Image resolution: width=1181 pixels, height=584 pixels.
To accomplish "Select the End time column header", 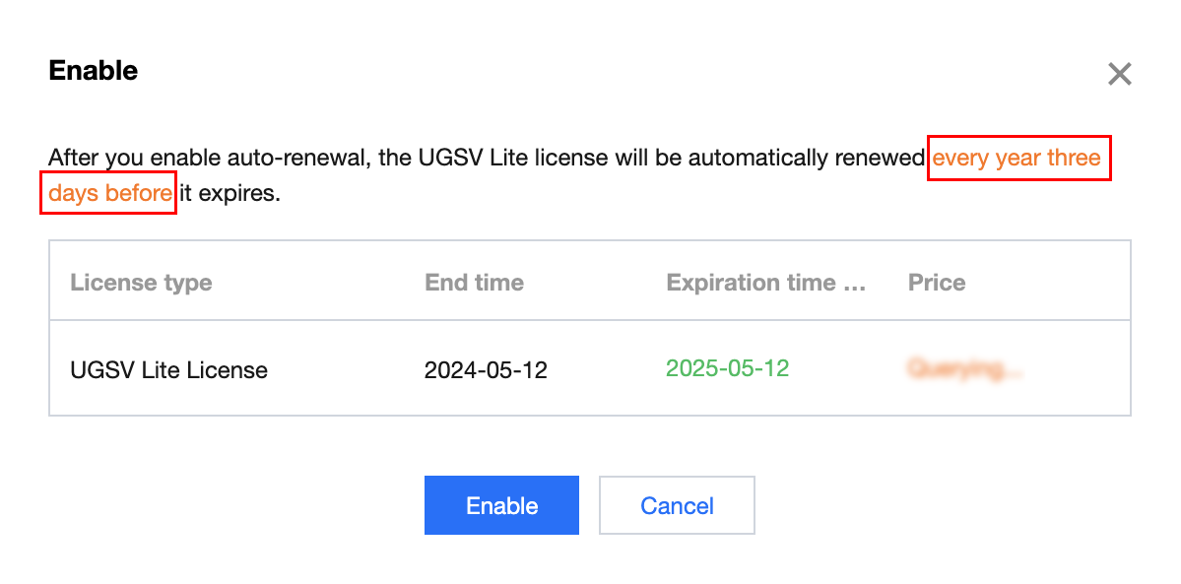I will point(474,283).
